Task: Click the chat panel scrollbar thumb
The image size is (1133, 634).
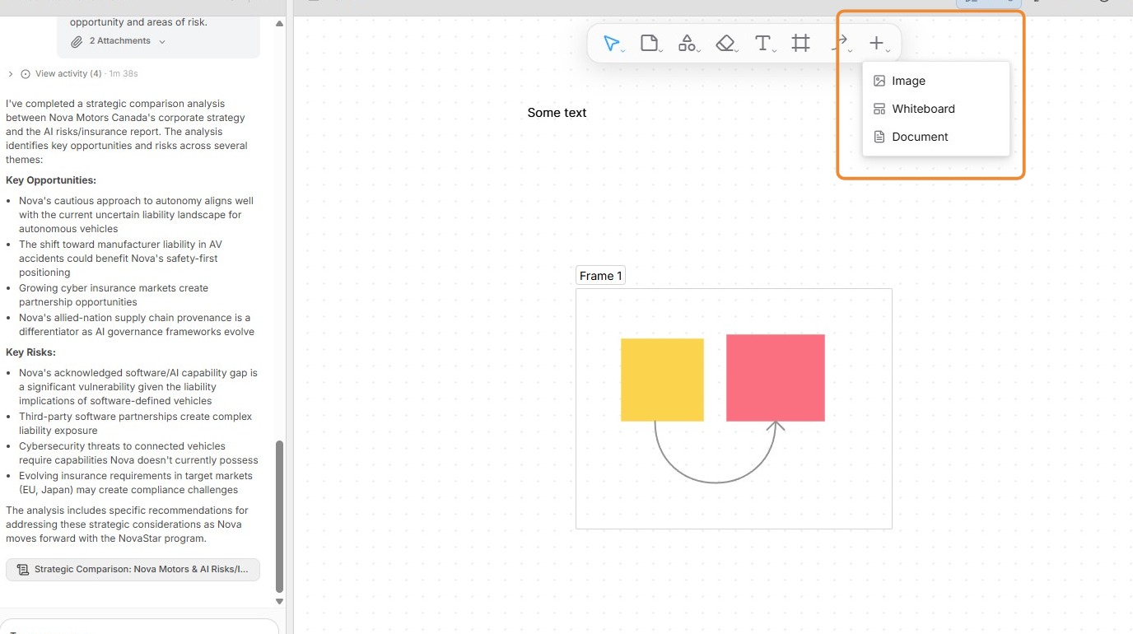Action: [279, 516]
